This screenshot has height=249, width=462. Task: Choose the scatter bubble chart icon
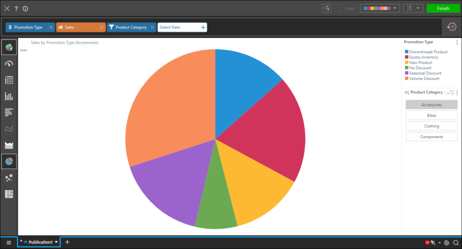tap(9, 177)
